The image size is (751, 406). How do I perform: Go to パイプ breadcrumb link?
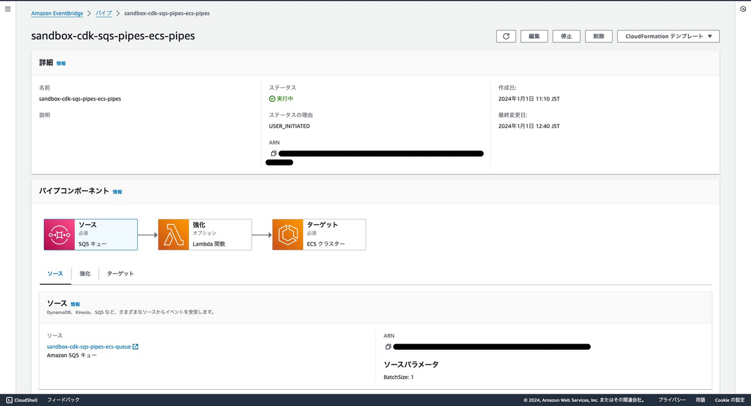pos(104,13)
